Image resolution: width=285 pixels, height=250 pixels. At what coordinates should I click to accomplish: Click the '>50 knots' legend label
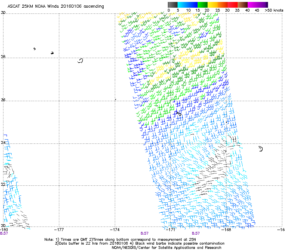tap(274, 10)
